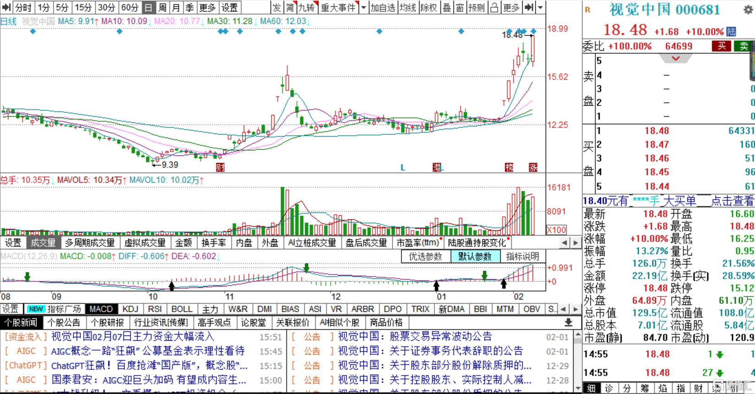Click the 设置 button left of 成交量 tab

(13, 243)
